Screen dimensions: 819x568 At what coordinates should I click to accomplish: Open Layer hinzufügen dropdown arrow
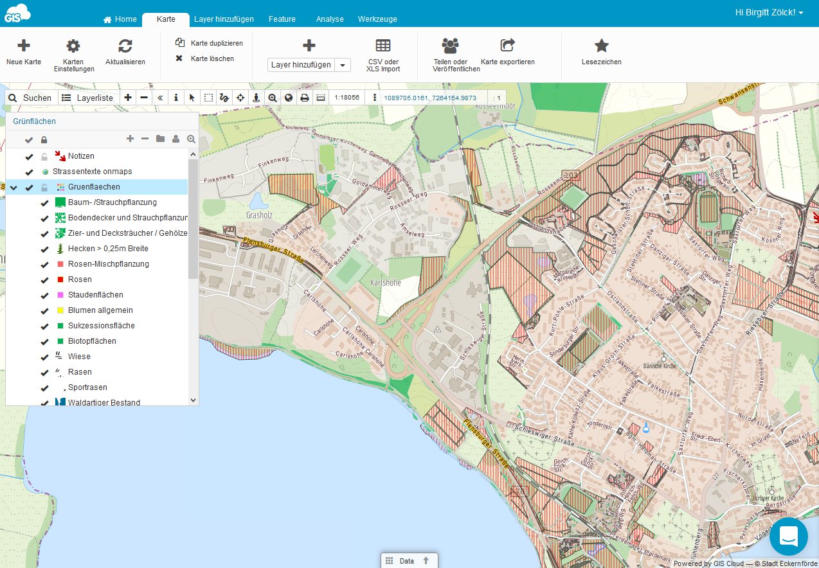coord(343,65)
